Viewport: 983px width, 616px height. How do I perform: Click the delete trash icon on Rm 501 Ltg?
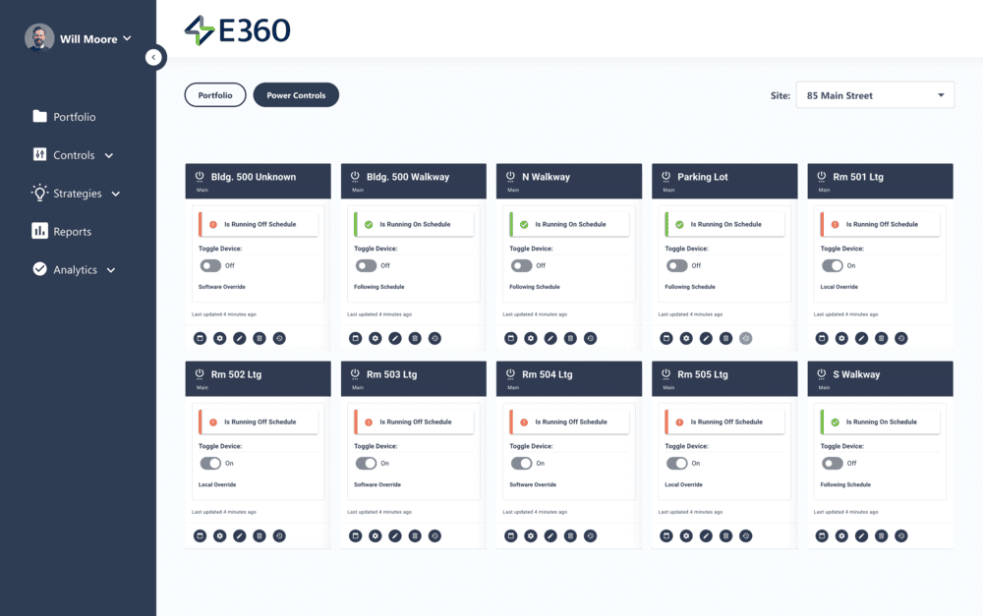[x=881, y=338]
